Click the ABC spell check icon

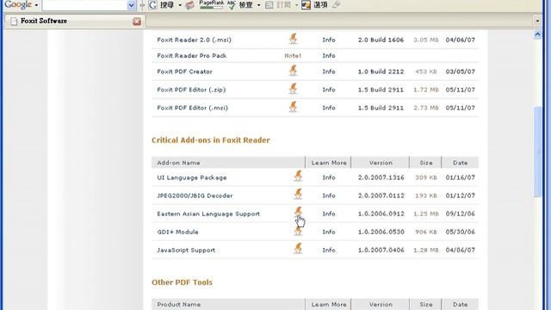pyautogui.click(x=232, y=5)
